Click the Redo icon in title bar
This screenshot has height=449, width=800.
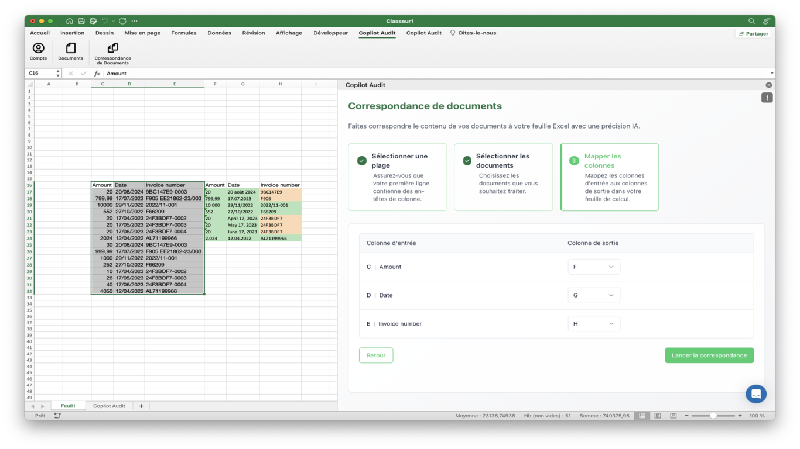click(122, 21)
